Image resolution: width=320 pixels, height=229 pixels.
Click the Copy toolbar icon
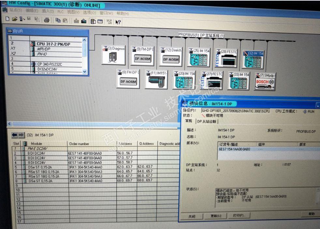click(58, 20)
